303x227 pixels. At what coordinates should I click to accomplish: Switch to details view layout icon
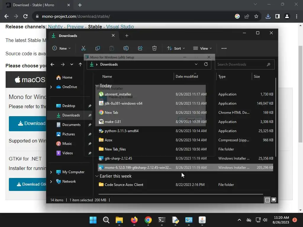coord(267,200)
